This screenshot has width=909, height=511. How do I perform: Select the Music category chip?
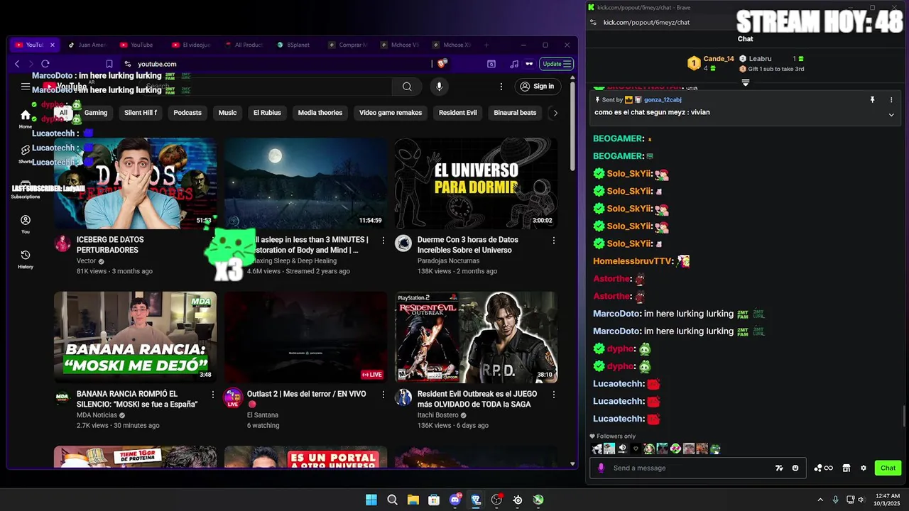click(x=227, y=112)
